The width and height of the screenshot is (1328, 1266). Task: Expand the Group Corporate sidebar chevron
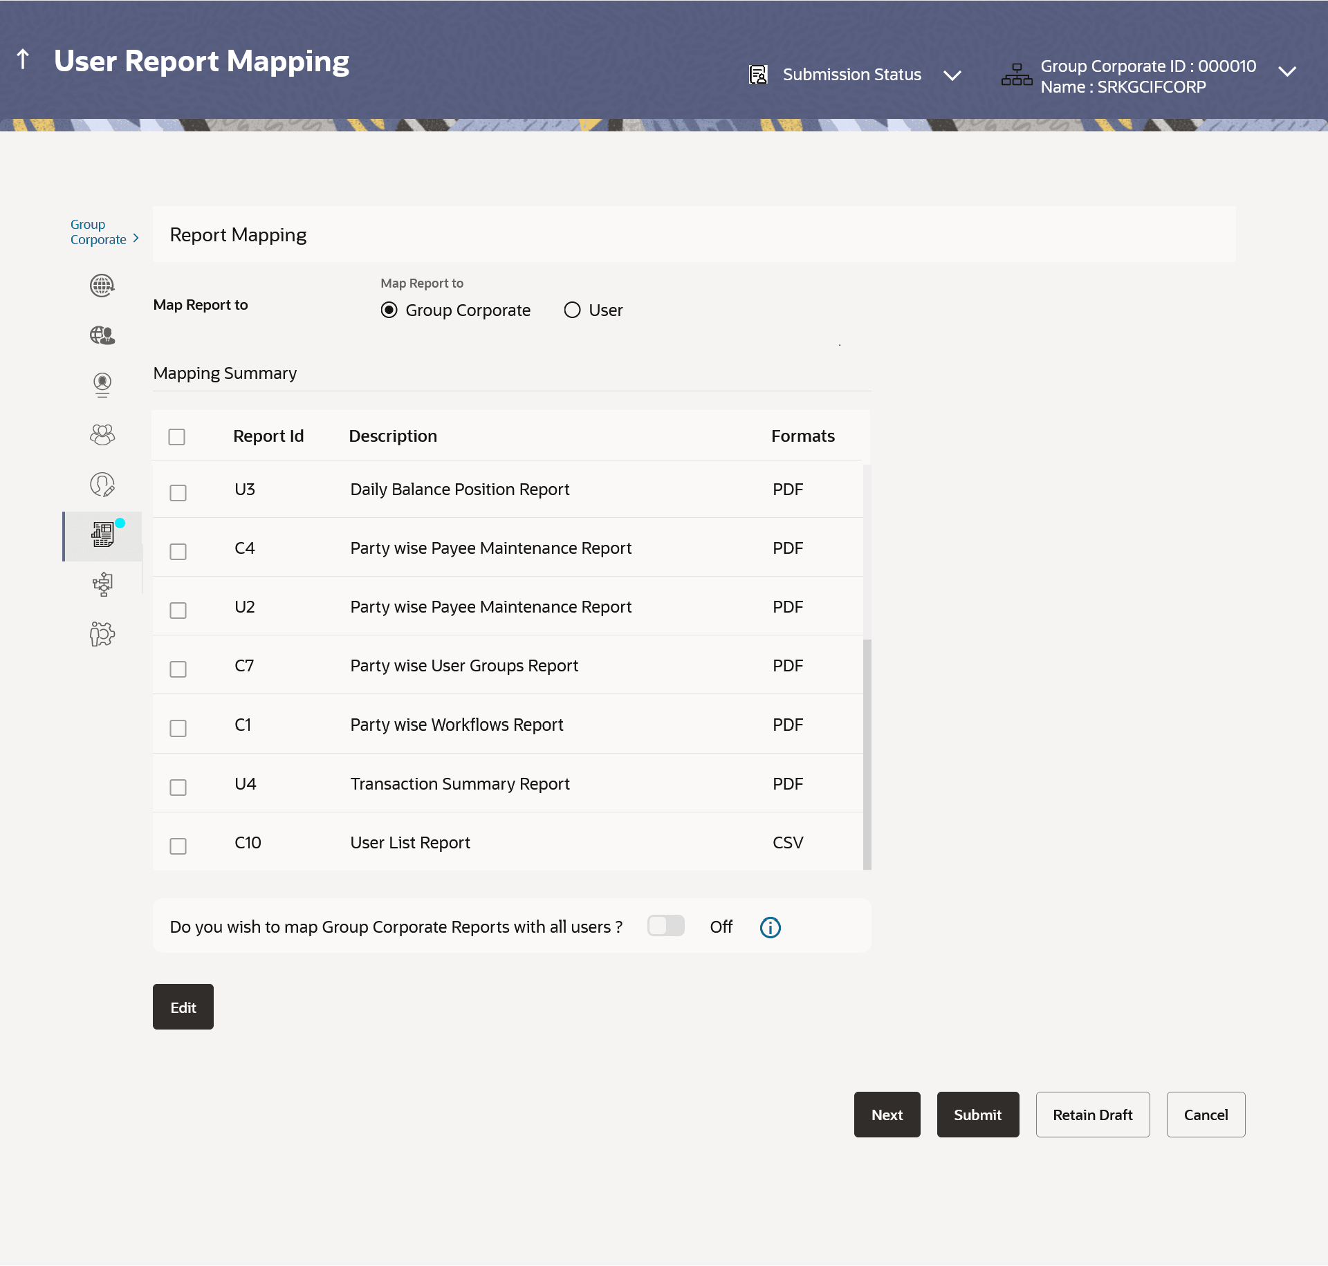(136, 239)
